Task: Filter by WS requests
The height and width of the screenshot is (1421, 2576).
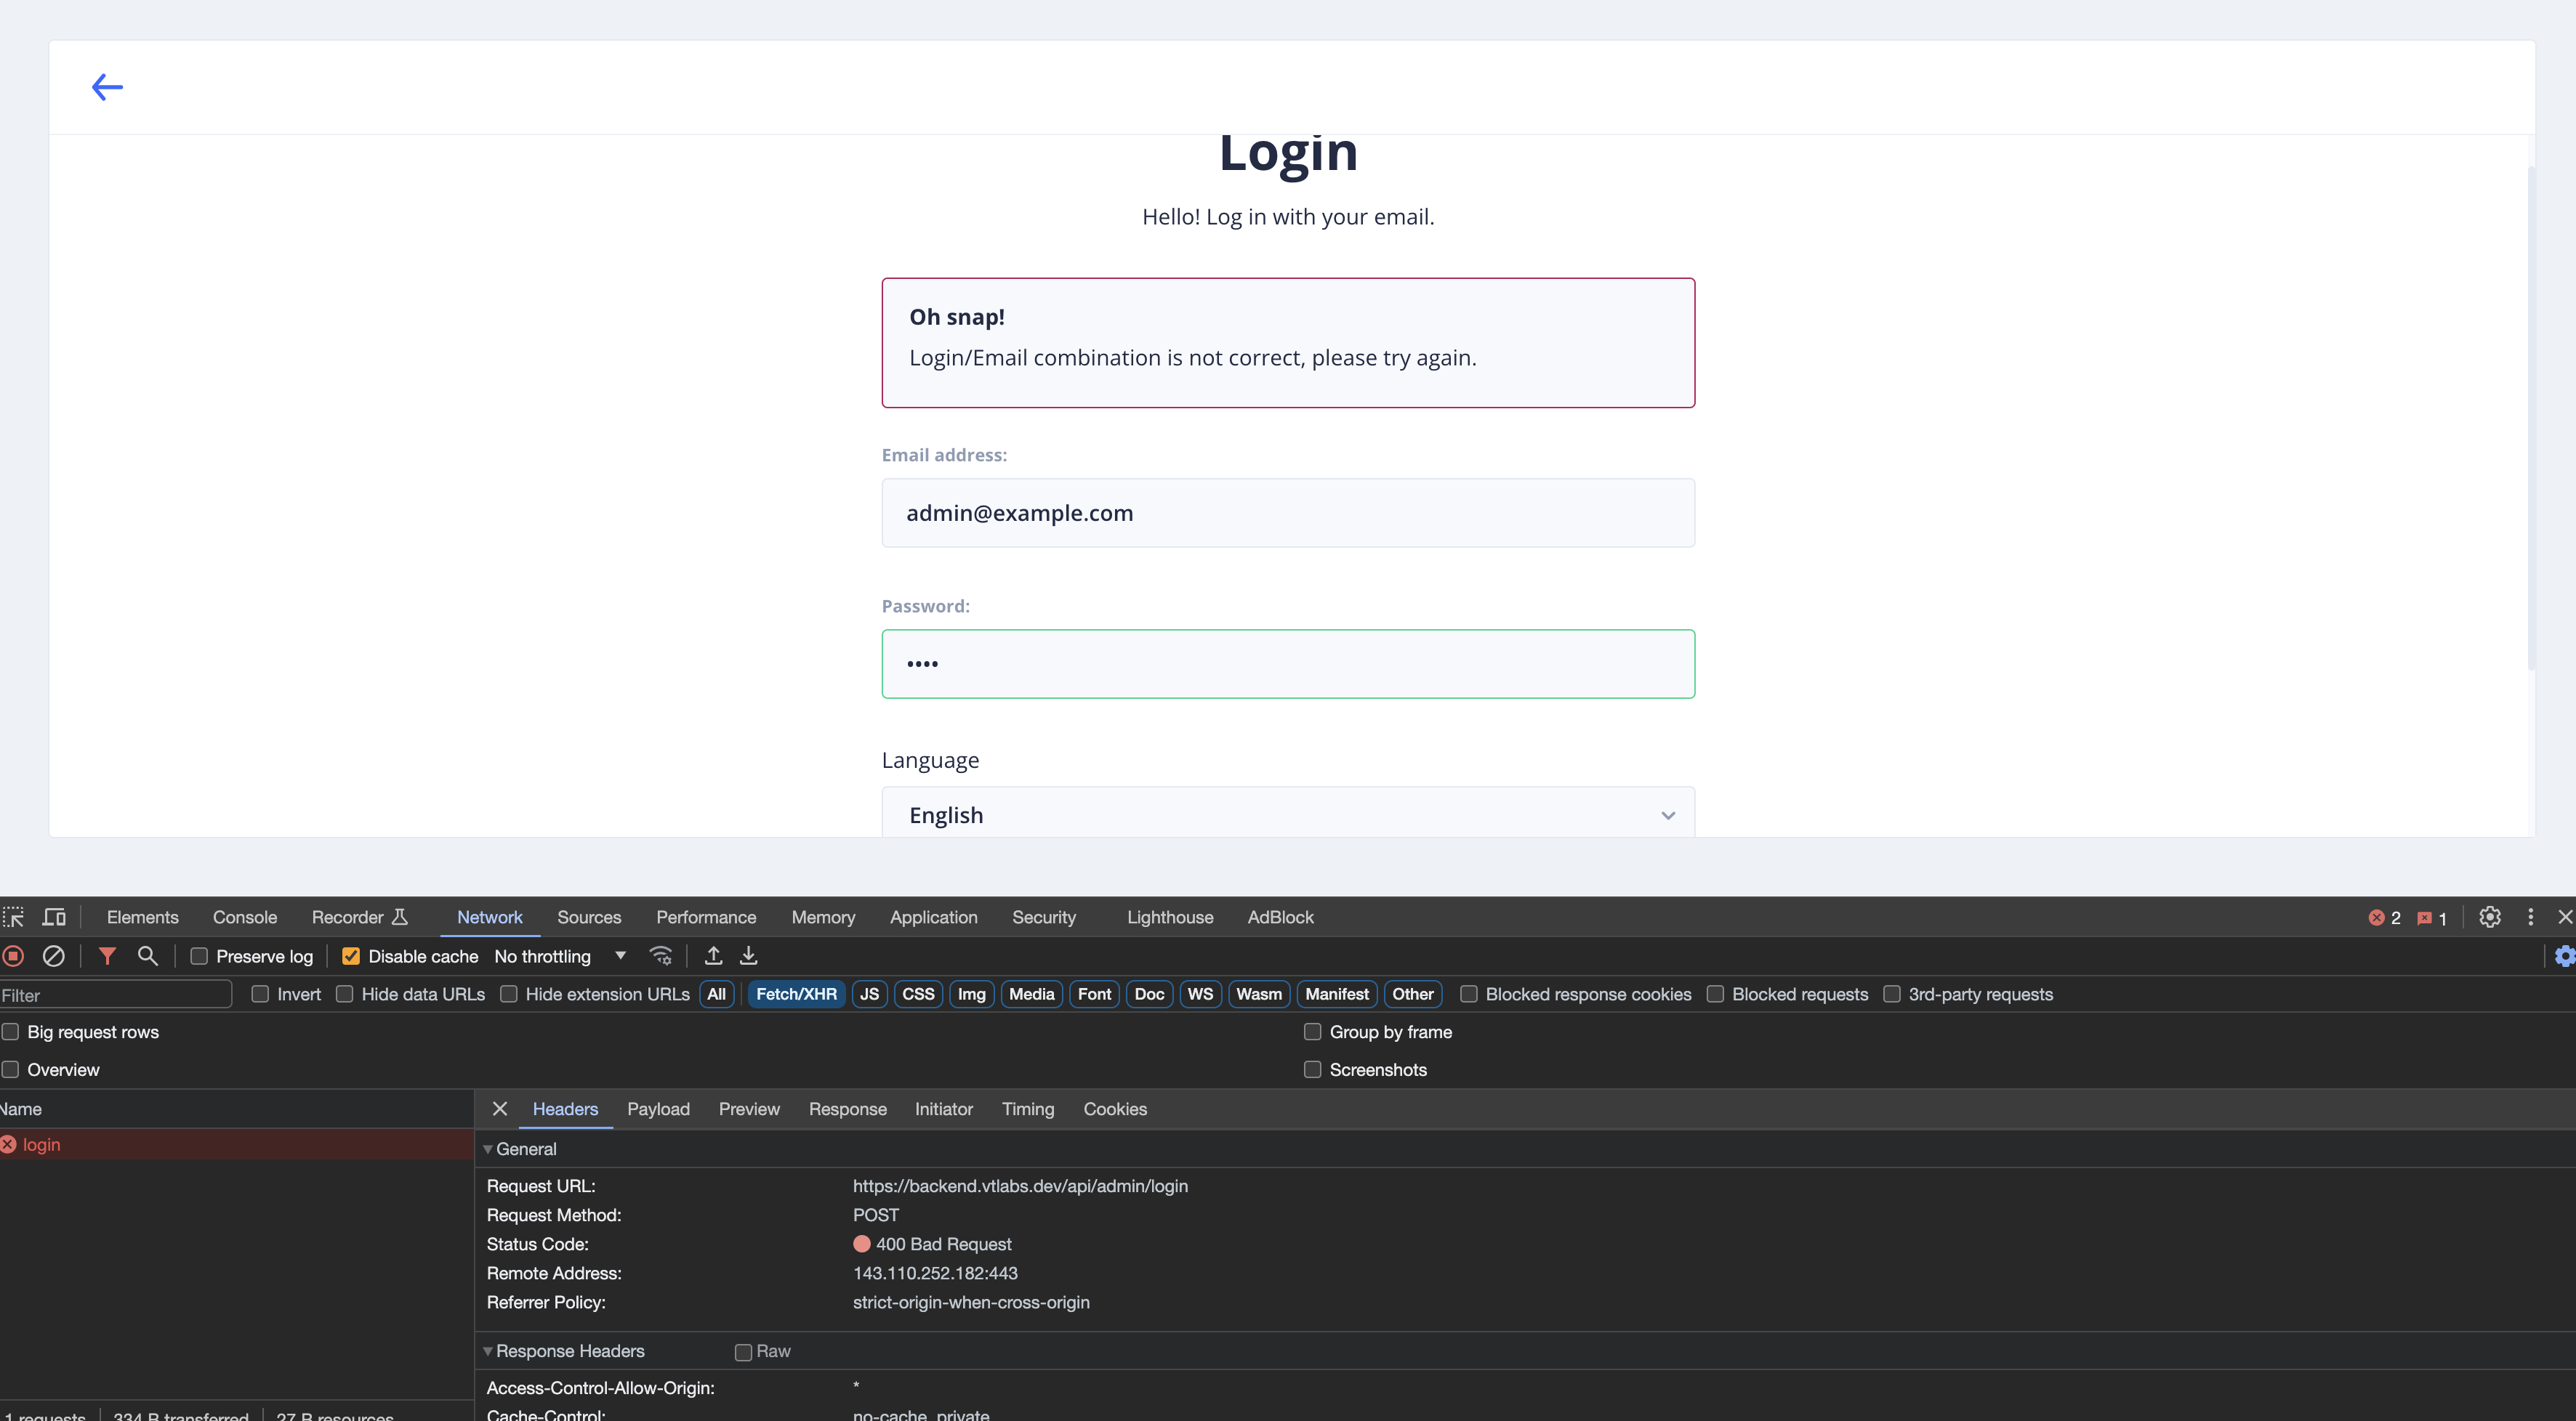Action: (x=1200, y=995)
